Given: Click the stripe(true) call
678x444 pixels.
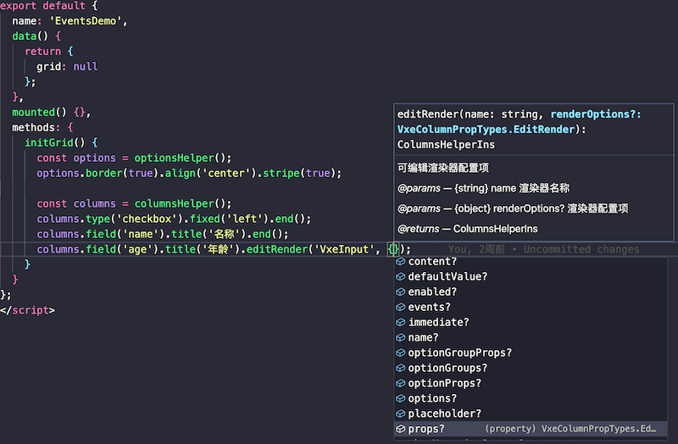Looking at the screenshot, I should pos(300,174).
